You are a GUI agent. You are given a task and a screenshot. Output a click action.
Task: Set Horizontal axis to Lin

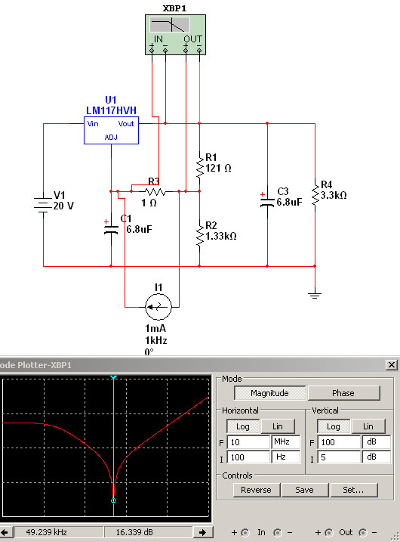tap(278, 426)
